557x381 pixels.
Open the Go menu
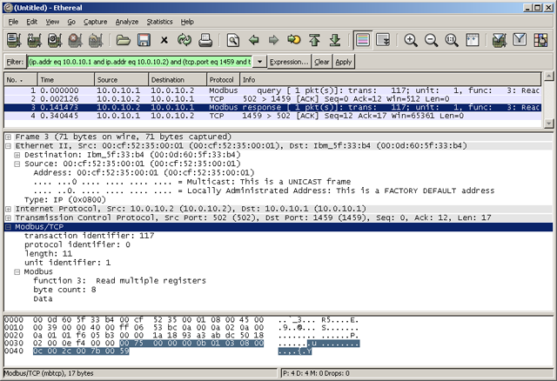click(71, 22)
